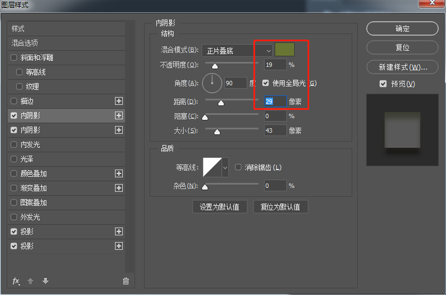Click the angle dial for 角度
446x295 pixels.
pyautogui.click(x=212, y=83)
